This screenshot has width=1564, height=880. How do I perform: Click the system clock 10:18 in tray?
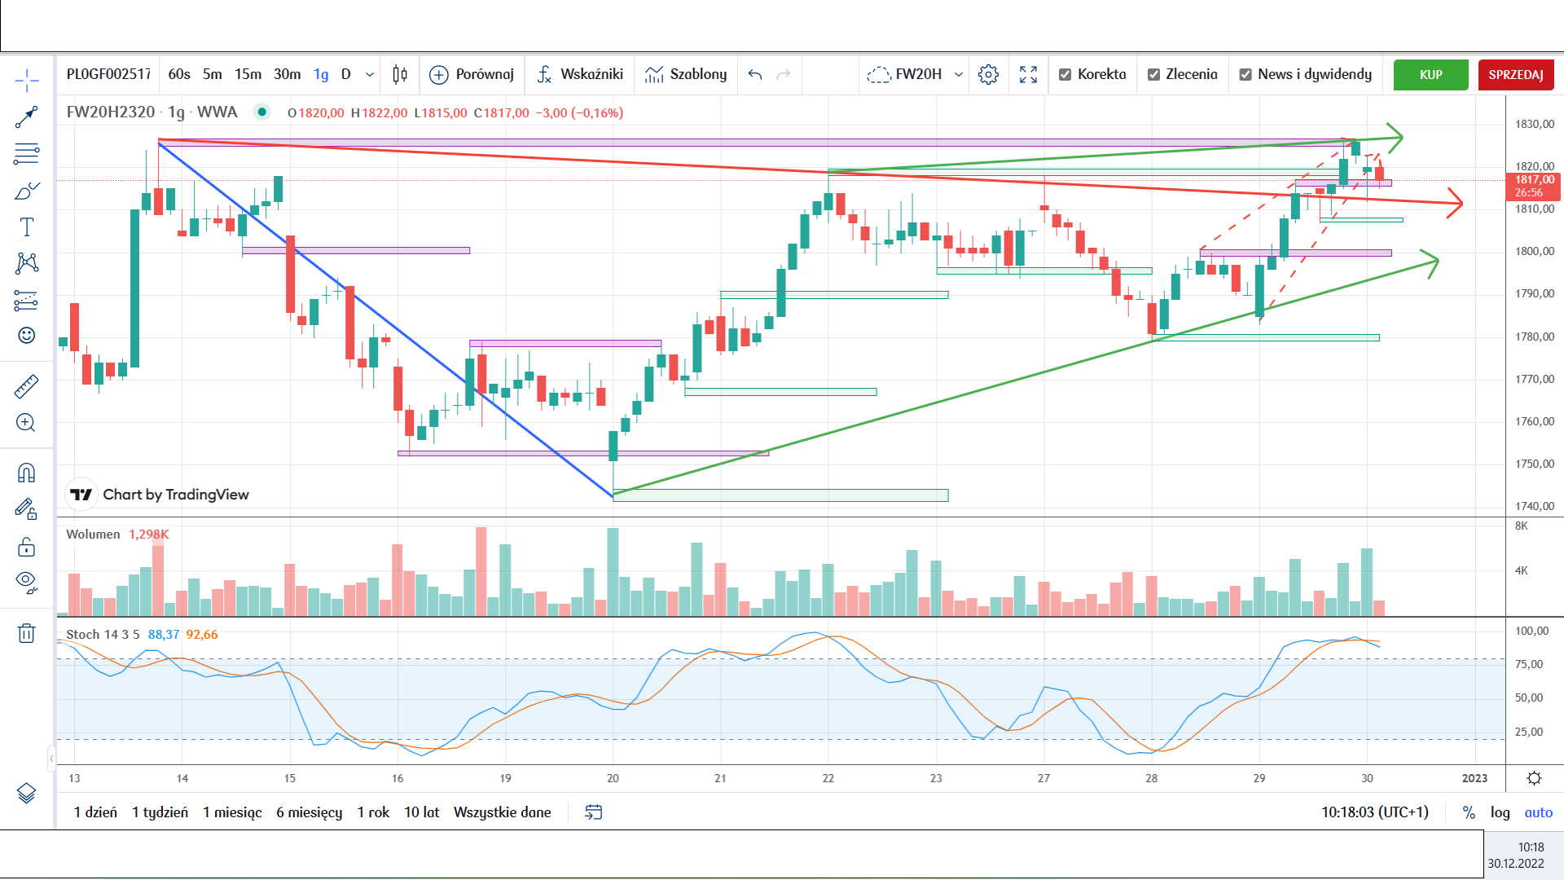click(1531, 847)
